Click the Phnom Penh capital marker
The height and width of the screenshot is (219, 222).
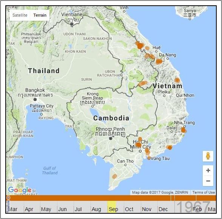(x=111, y=138)
